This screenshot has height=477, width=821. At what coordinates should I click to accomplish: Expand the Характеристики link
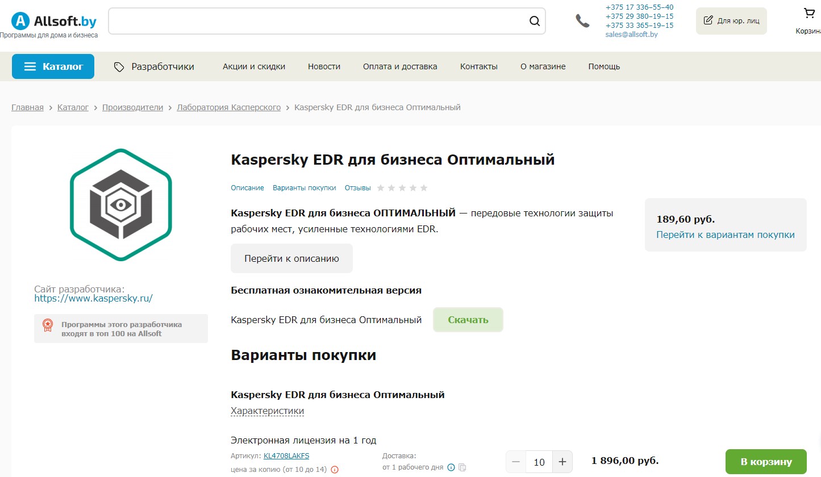click(267, 411)
